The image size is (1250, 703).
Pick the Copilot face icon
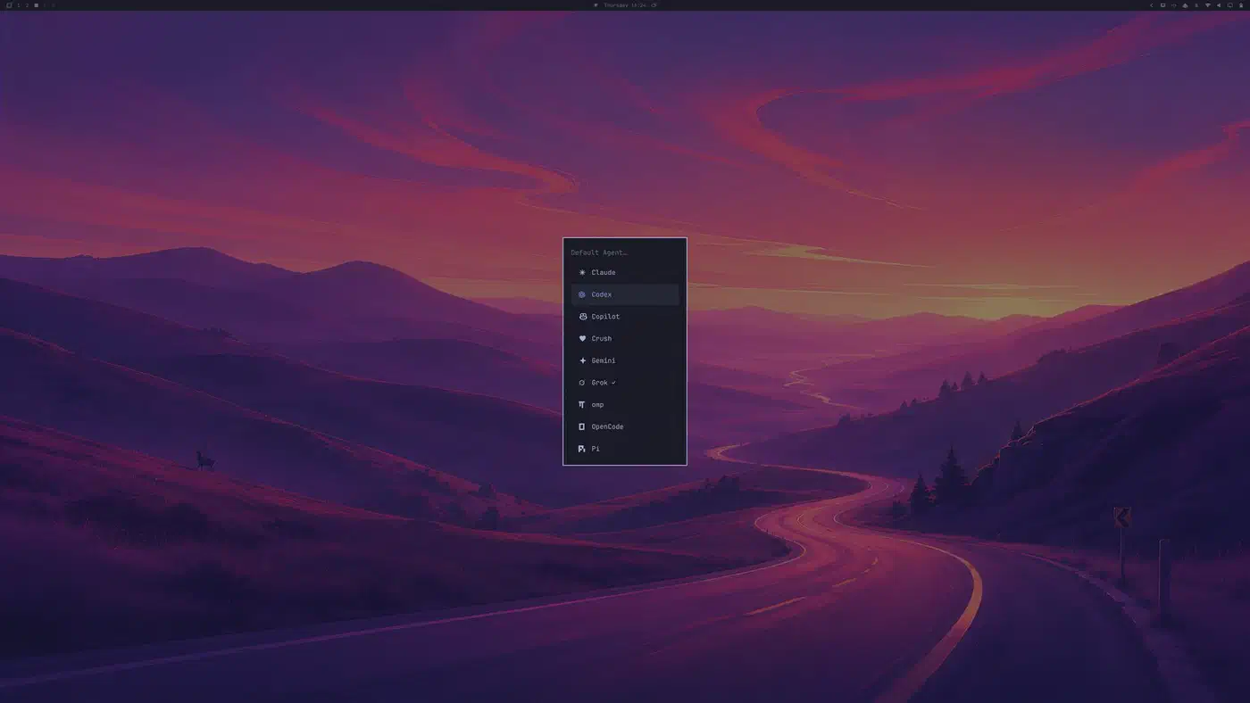click(582, 317)
